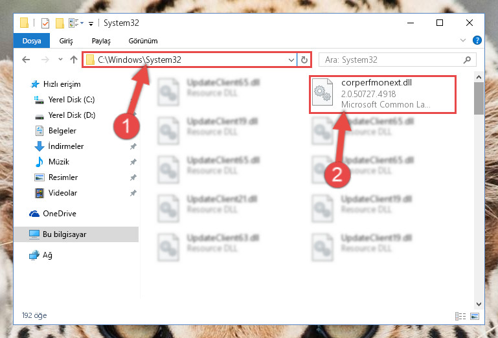Open recent locations dropdown arrow

pyautogui.click(x=60, y=60)
